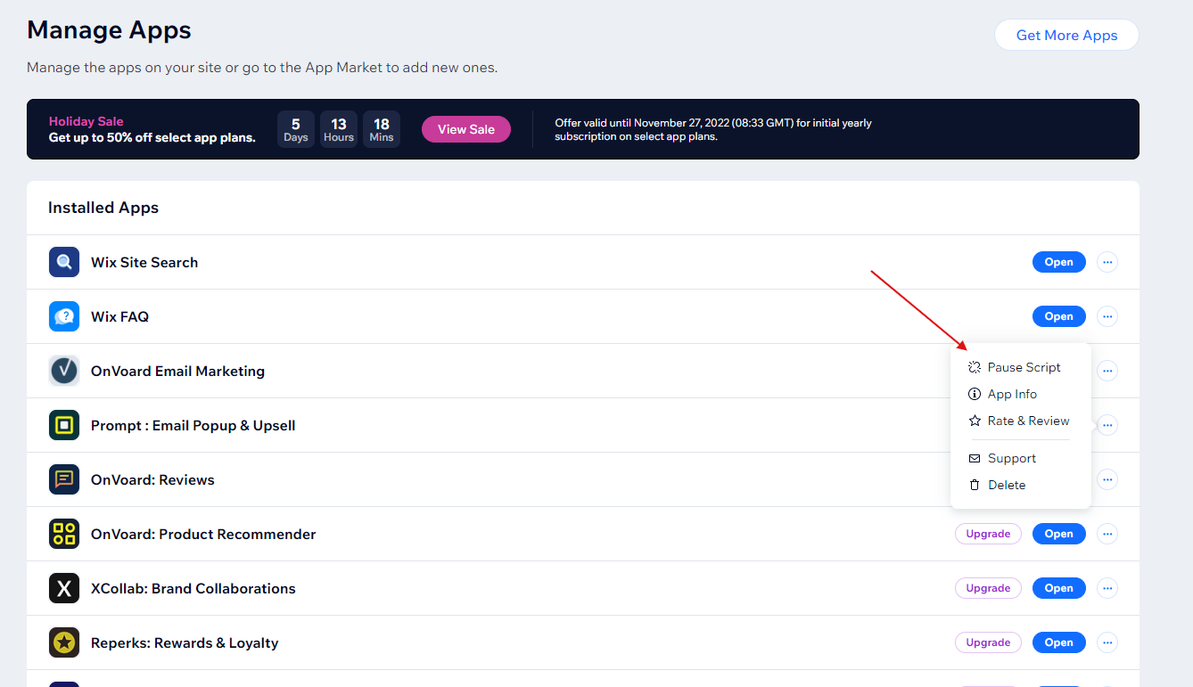Image resolution: width=1193 pixels, height=687 pixels.
Task: Click Prompt : Email Popup & Upsell name
Action: pos(193,425)
